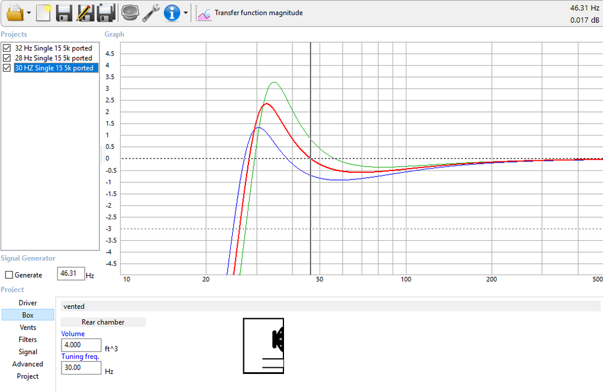Open the Vents tab

pyautogui.click(x=28, y=327)
